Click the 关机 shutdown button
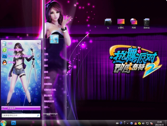Screen dimensions: 167x126 pyautogui.click(x=48, y=115)
